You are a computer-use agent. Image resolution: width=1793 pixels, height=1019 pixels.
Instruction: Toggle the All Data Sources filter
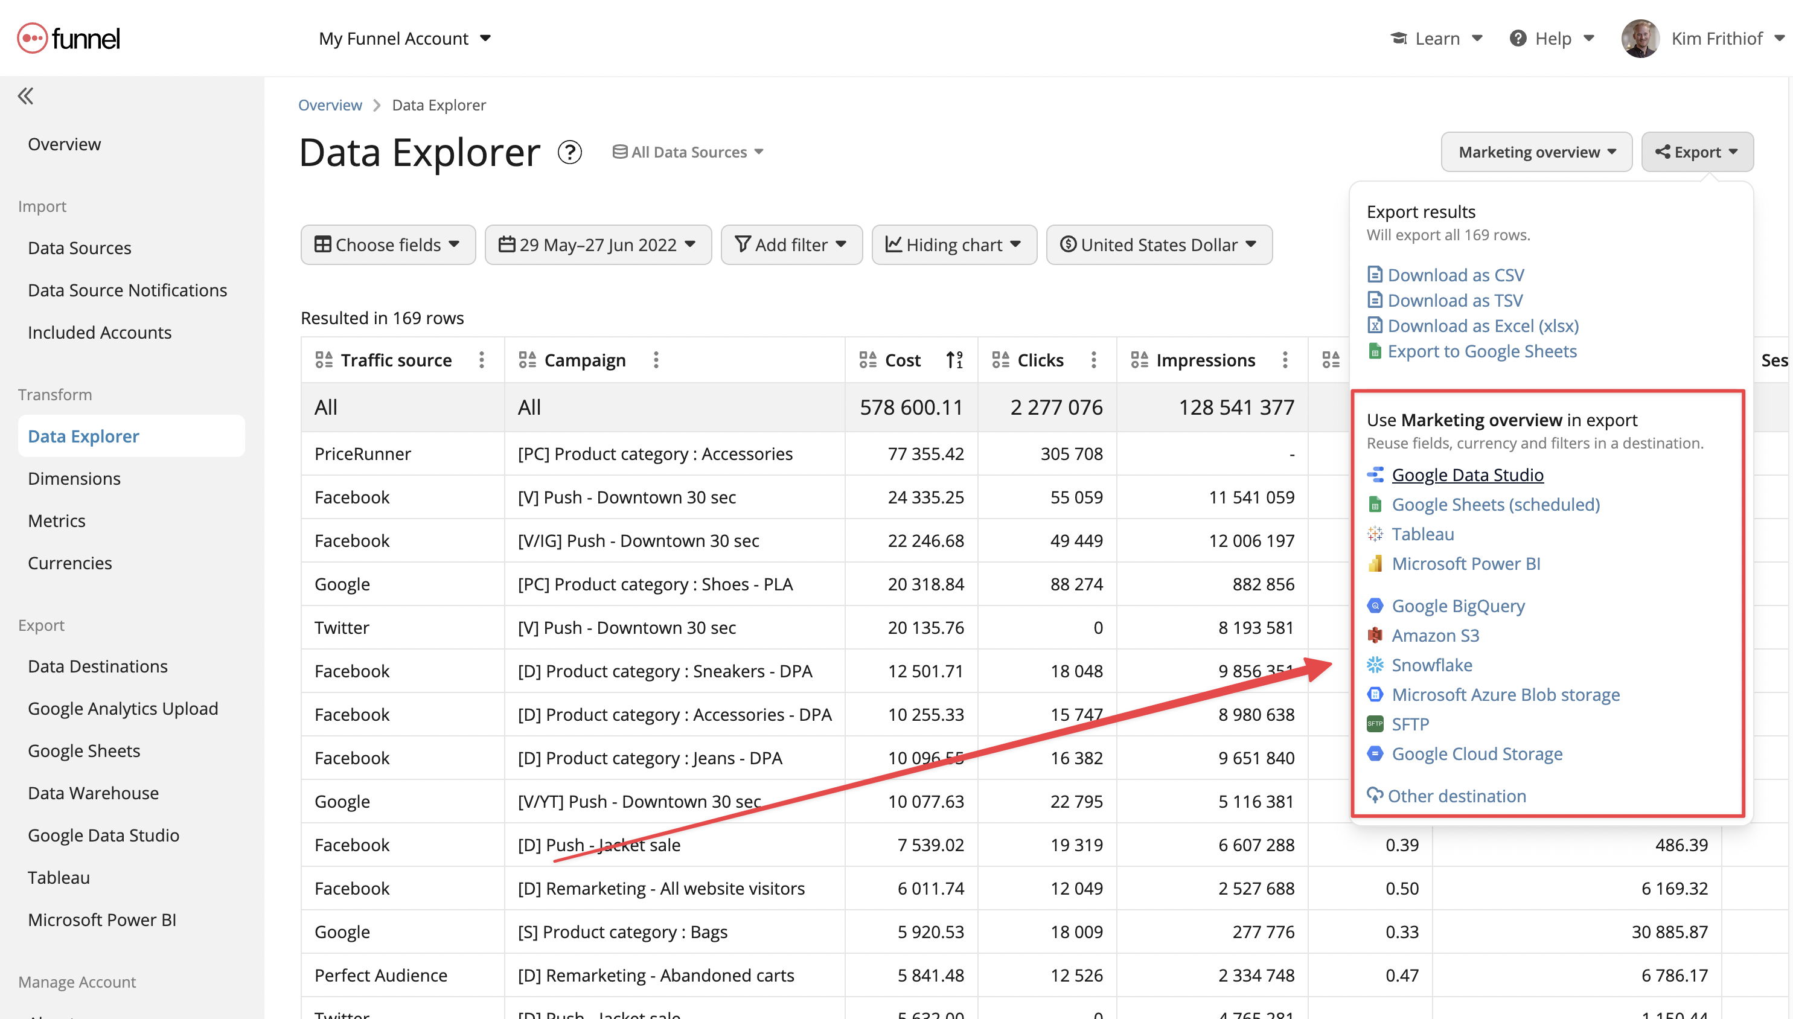point(686,152)
